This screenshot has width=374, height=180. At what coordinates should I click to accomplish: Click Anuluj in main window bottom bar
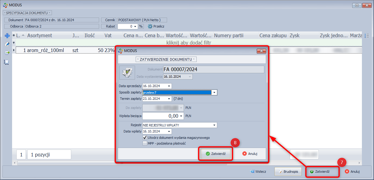[x=353, y=172]
